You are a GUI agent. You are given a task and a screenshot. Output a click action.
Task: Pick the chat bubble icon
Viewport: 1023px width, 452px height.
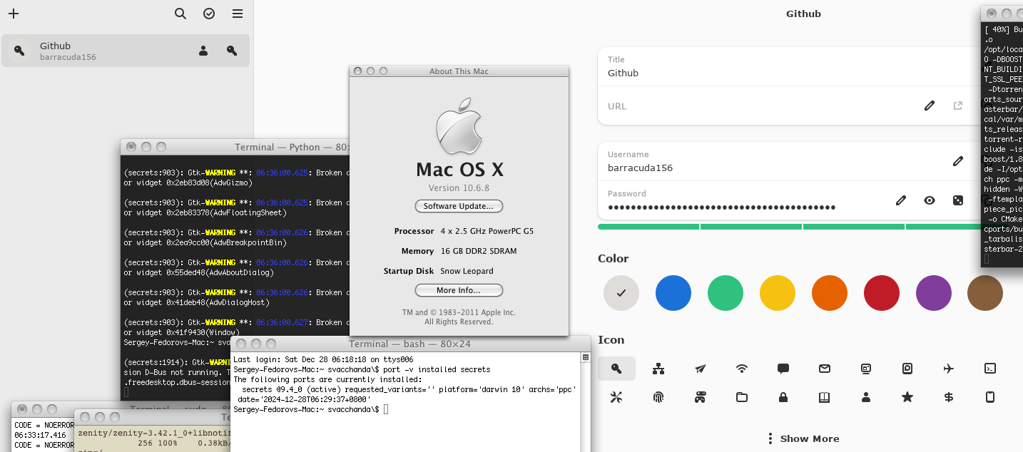click(x=783, y=369)
